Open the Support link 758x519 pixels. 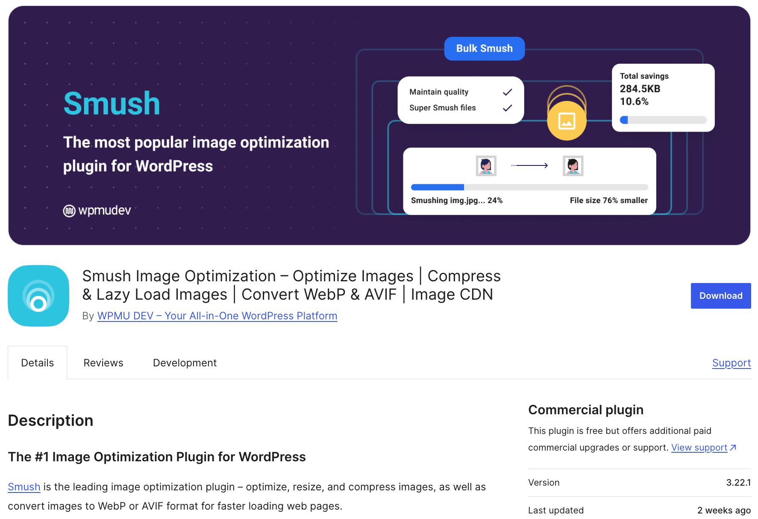[x=731, y=363]
